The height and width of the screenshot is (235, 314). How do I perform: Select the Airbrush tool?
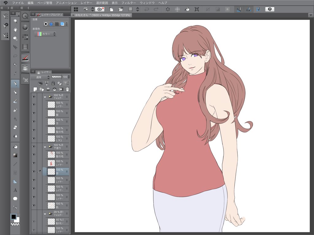(15, 110)
